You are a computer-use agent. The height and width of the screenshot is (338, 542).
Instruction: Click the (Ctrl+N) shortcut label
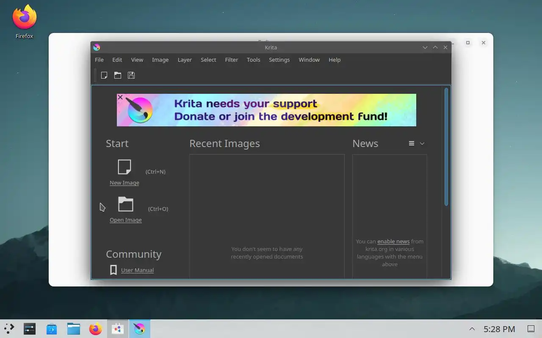(x=155, y=172)
